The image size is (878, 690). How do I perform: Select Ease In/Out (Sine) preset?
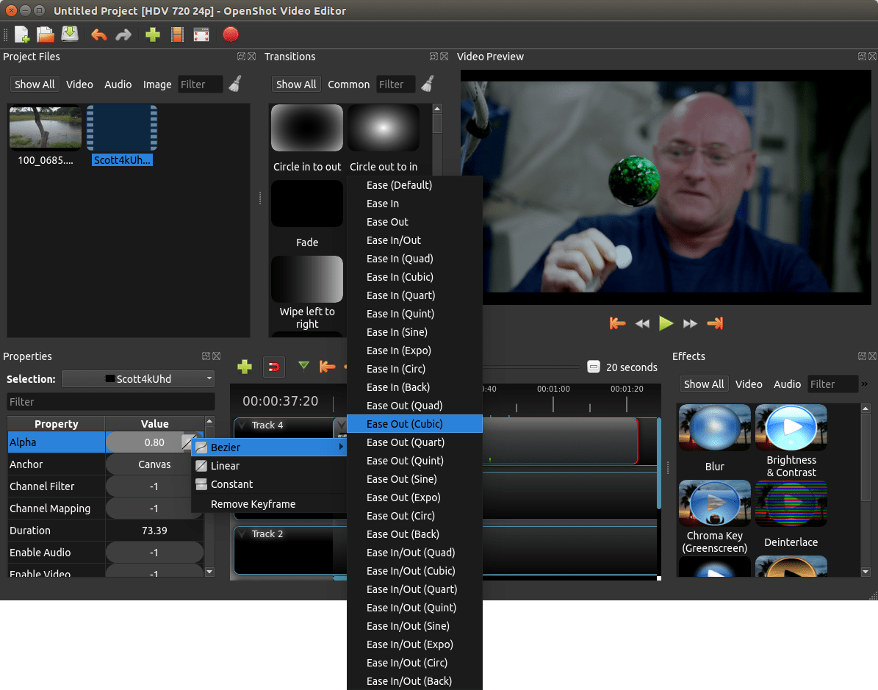pyautogui.click(x=414, y=626)
